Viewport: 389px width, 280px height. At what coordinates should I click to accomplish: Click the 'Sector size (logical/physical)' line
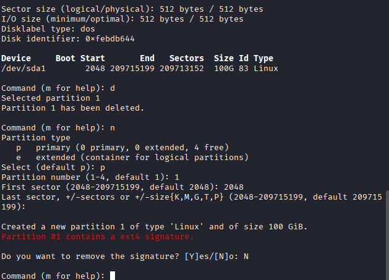132,9
